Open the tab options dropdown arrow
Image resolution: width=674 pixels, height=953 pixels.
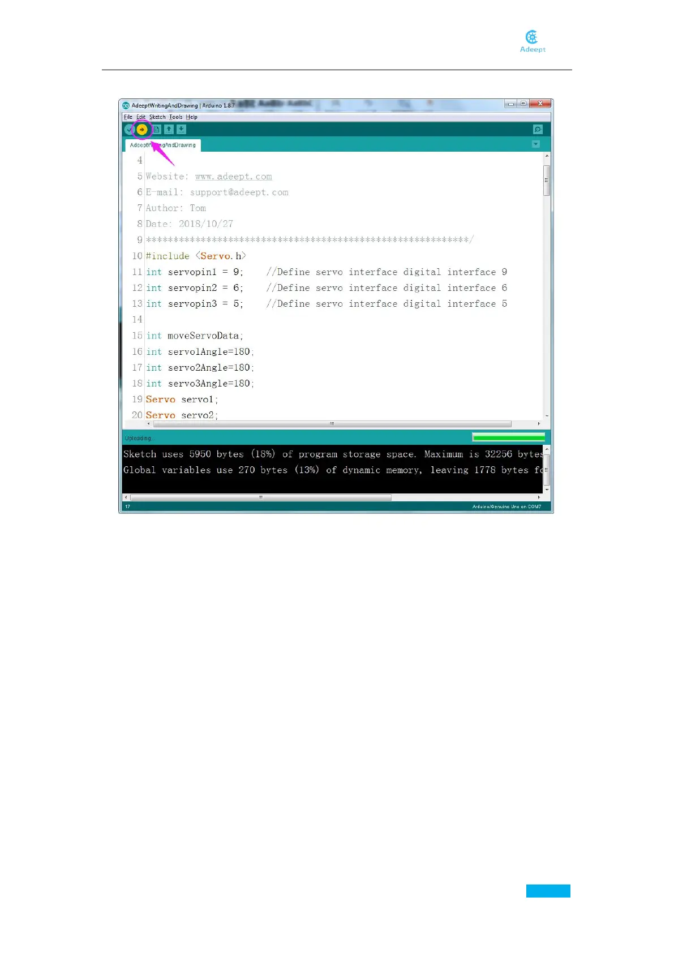(x=536, y=144)
